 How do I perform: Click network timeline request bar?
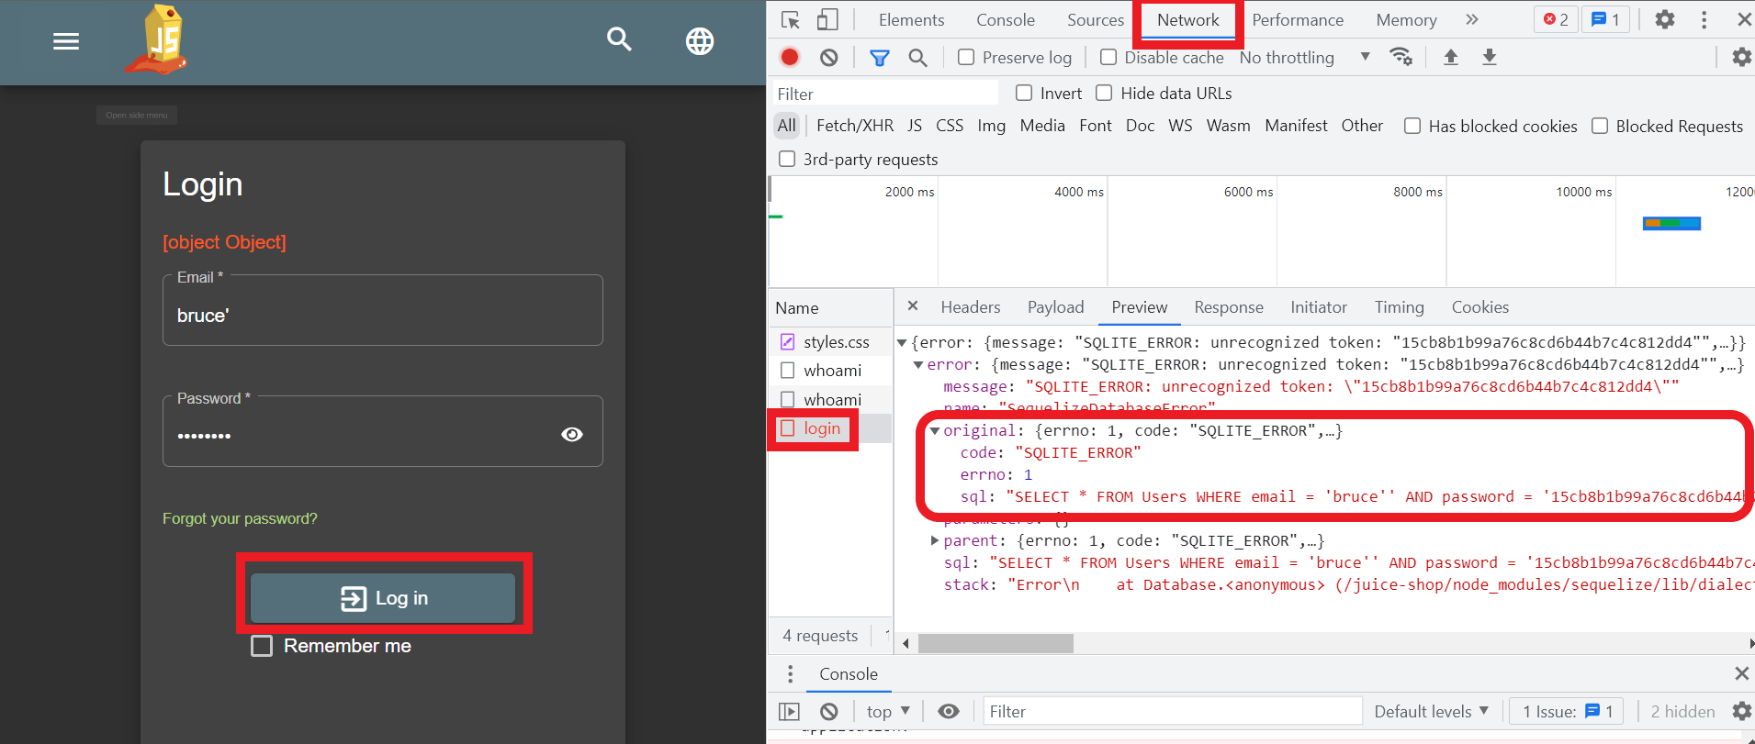coord(1671,223)
